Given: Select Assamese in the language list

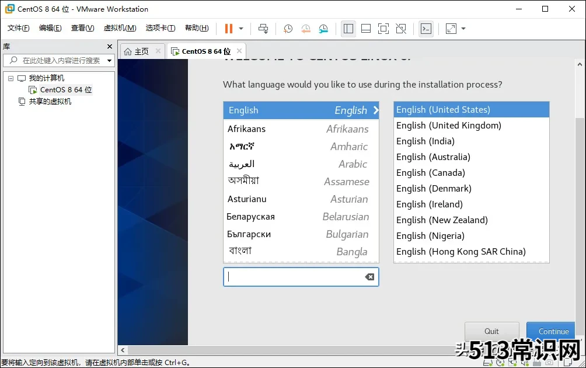Looking at the screenshot, I should [301, 182].
